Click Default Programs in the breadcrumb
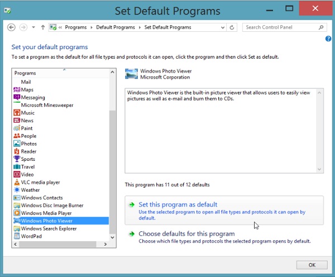The width and height of the screenshot is (335, 277). (x=116, y=27)
